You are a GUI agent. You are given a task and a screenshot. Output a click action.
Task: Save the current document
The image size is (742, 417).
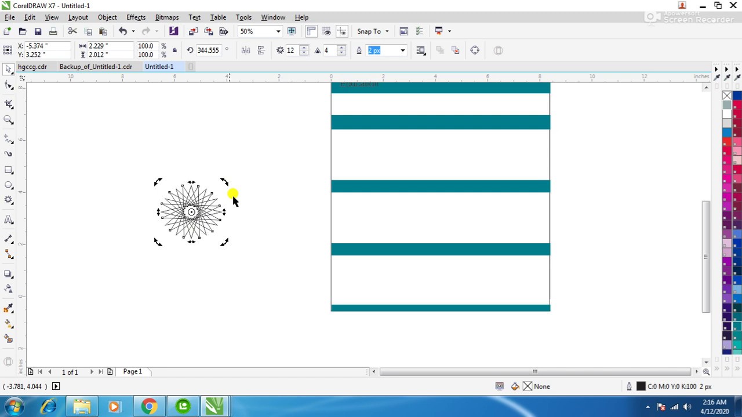(38, 31)
